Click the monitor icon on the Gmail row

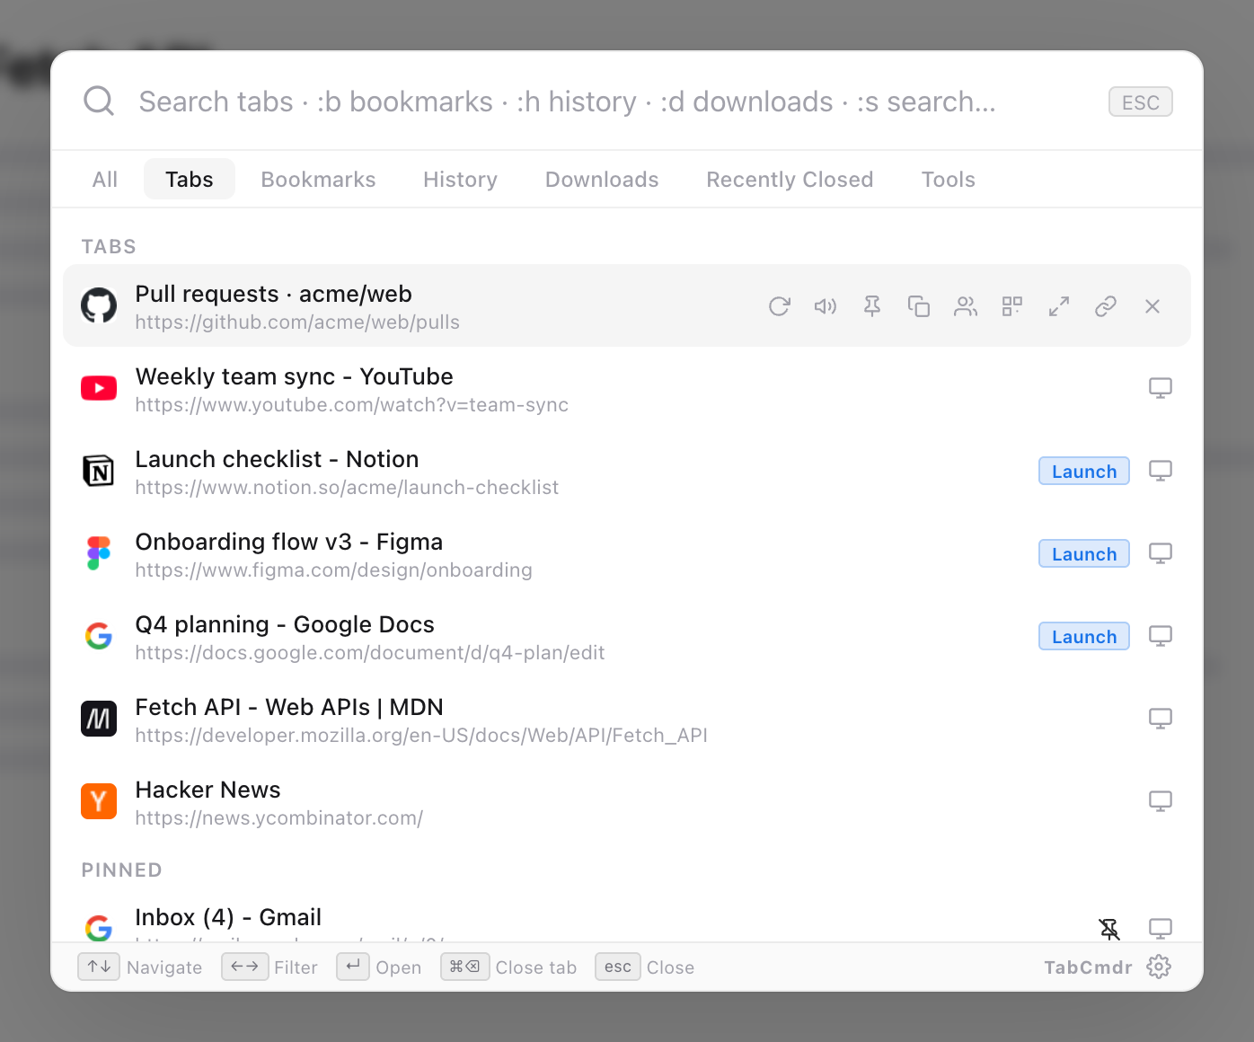point(1161,929)
